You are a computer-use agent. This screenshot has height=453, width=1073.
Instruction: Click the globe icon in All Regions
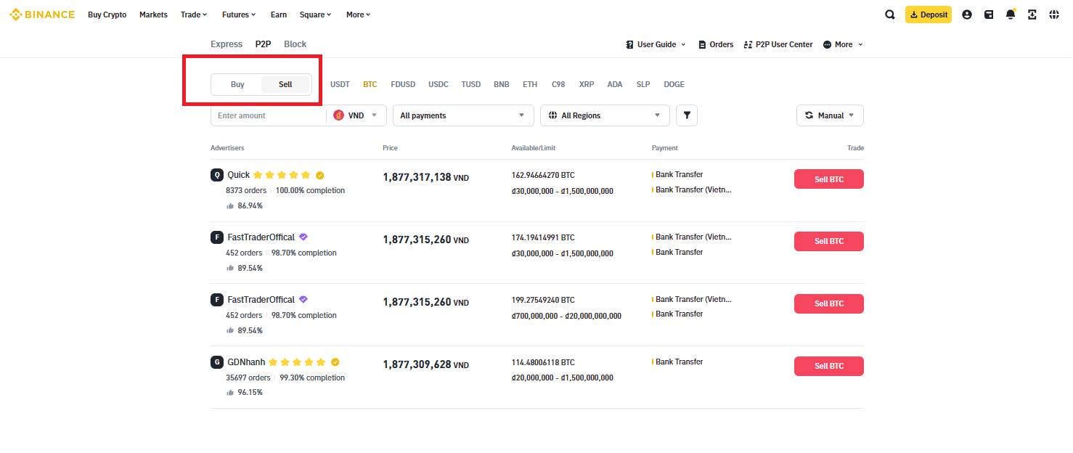tap(553, 115)
